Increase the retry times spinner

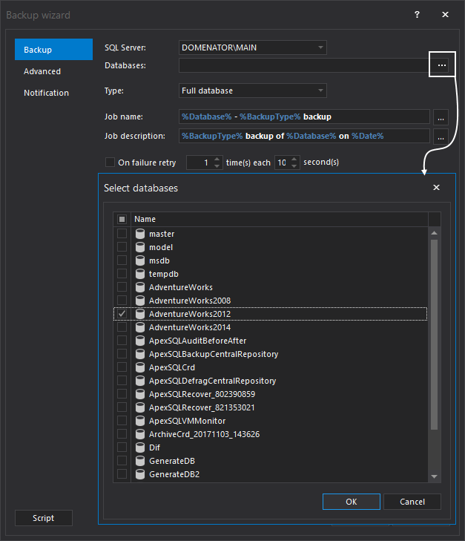[217, 159]
